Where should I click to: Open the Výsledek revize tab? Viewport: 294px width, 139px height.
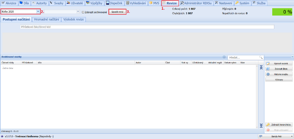[73, 19]
